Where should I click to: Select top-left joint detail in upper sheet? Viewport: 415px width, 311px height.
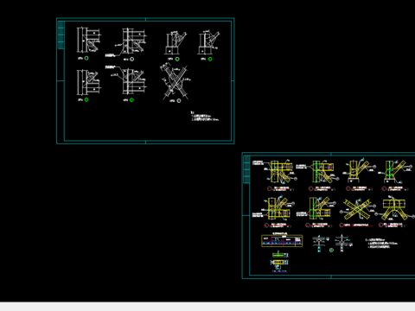[88, 40]
